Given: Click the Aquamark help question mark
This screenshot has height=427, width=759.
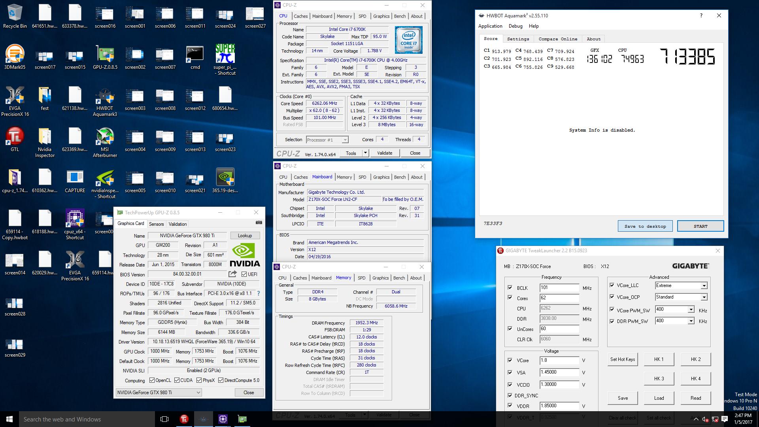Looking at the screenshot, I should click(x=701, y=15).
